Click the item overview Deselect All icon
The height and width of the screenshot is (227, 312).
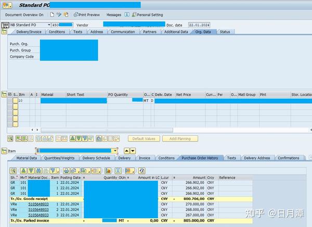pos(24,138)
